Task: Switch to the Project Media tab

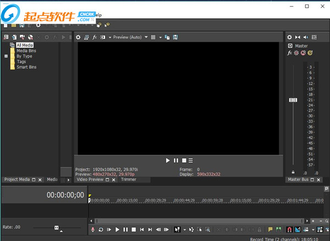Action: point(16,179)
